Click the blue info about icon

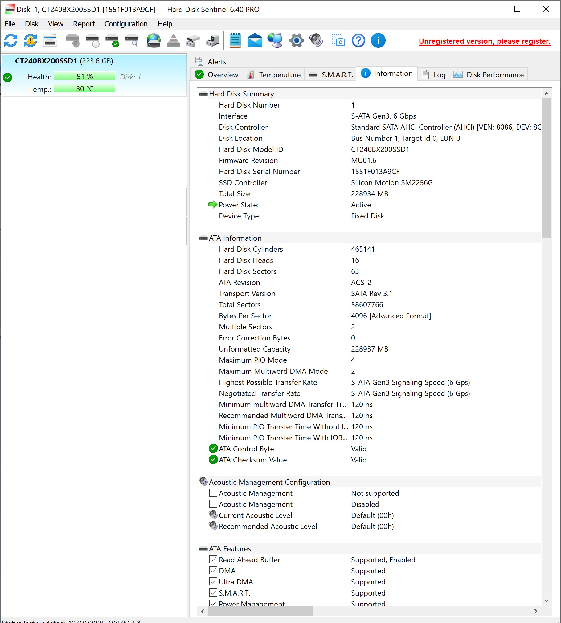(378, 40)
